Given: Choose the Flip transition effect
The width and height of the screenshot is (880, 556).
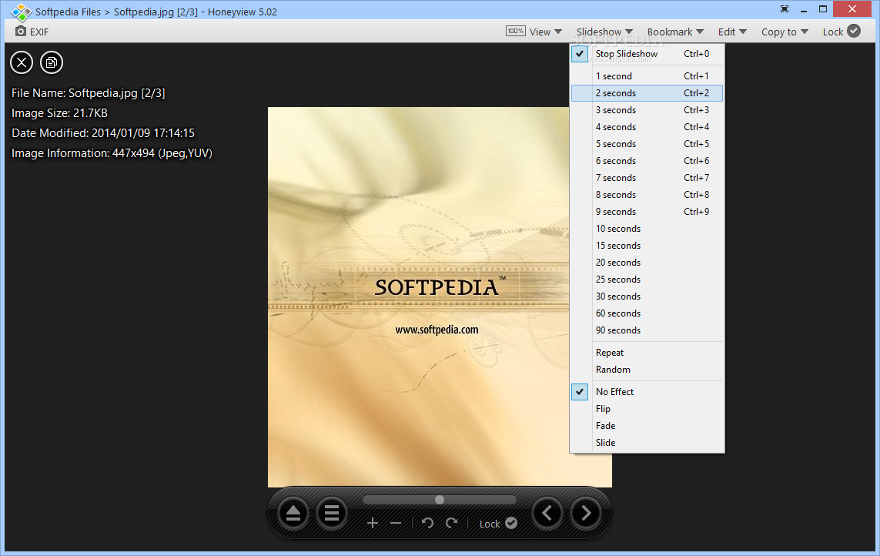Looking at the screenshot, I should (647, 409).
